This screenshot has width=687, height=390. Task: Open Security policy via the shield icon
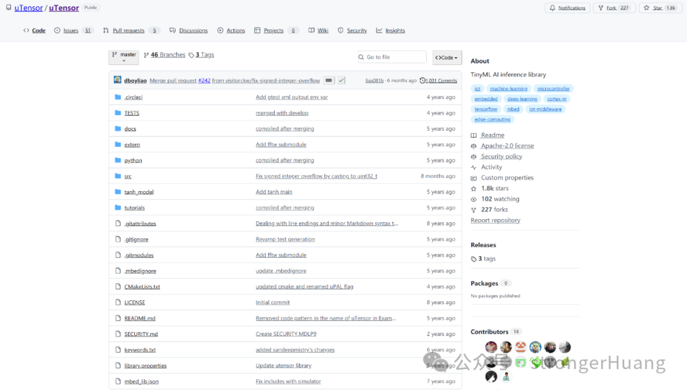[474, 156]
